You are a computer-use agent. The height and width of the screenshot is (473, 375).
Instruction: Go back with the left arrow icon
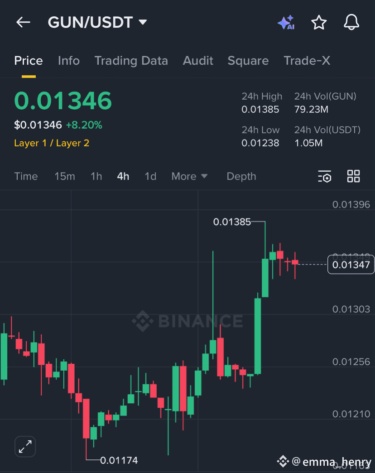tap(23, 22)
